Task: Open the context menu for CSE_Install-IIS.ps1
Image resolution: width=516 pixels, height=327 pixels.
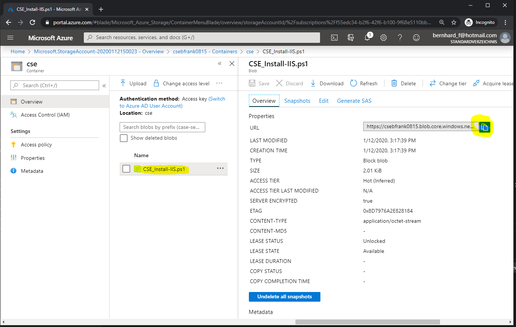Action: [x=221, y=169]
